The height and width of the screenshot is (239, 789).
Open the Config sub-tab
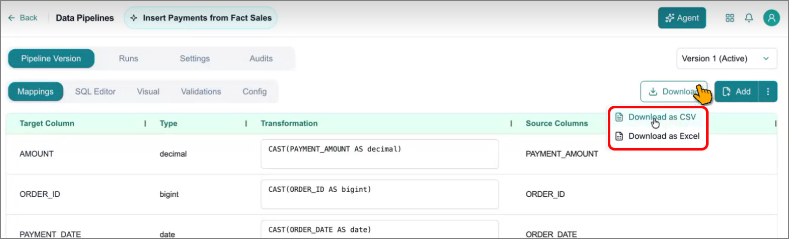[x=255, y=92]
